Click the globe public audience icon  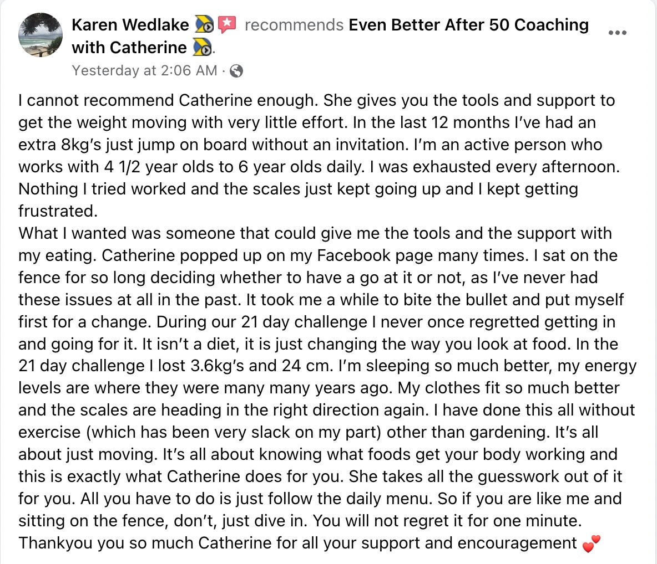(x=237, y=71)
